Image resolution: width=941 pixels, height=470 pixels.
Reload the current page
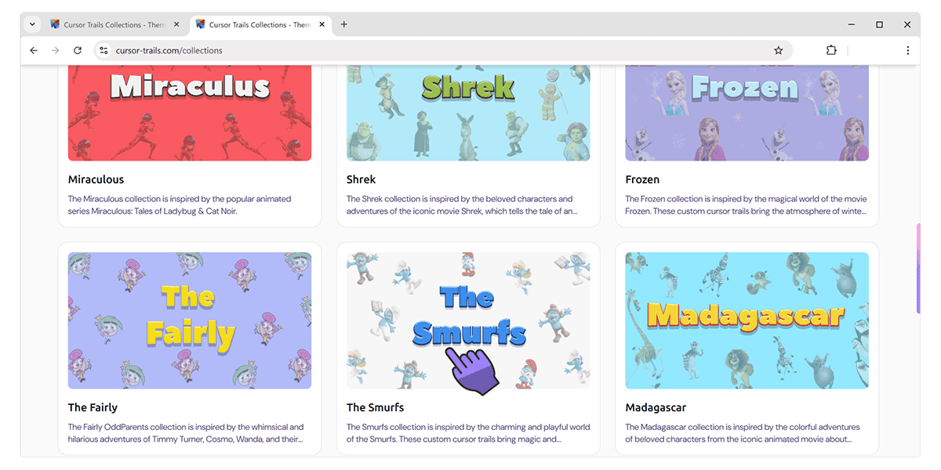point(78,50)
